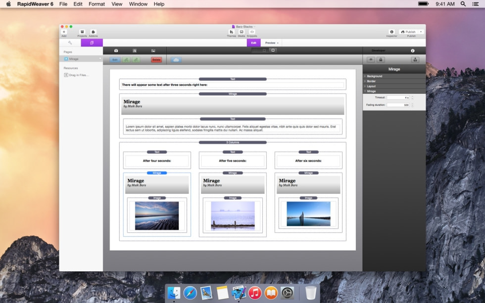Open the Themes browser icon
The height and width of the screenshot is (303, 485).
coord(232,32)
